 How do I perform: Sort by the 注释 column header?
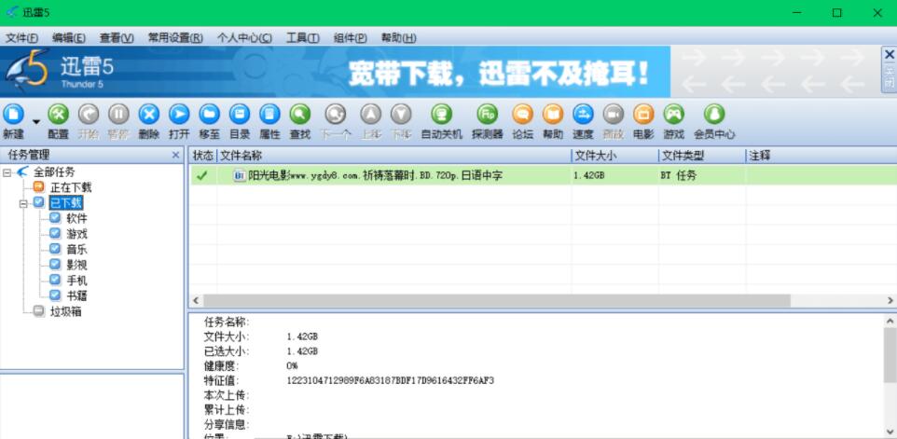click(821, 156)
